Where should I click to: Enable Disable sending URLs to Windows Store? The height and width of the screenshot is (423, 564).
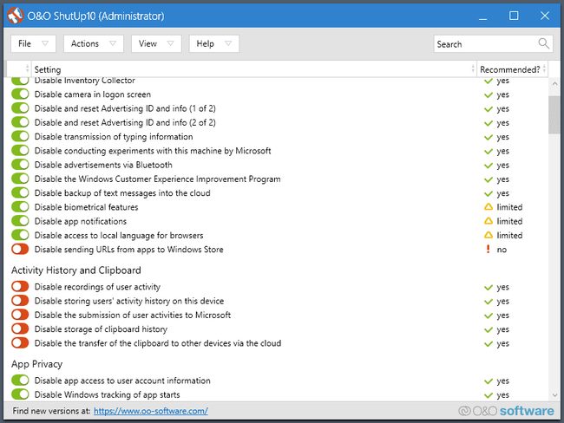click(20, 249)
